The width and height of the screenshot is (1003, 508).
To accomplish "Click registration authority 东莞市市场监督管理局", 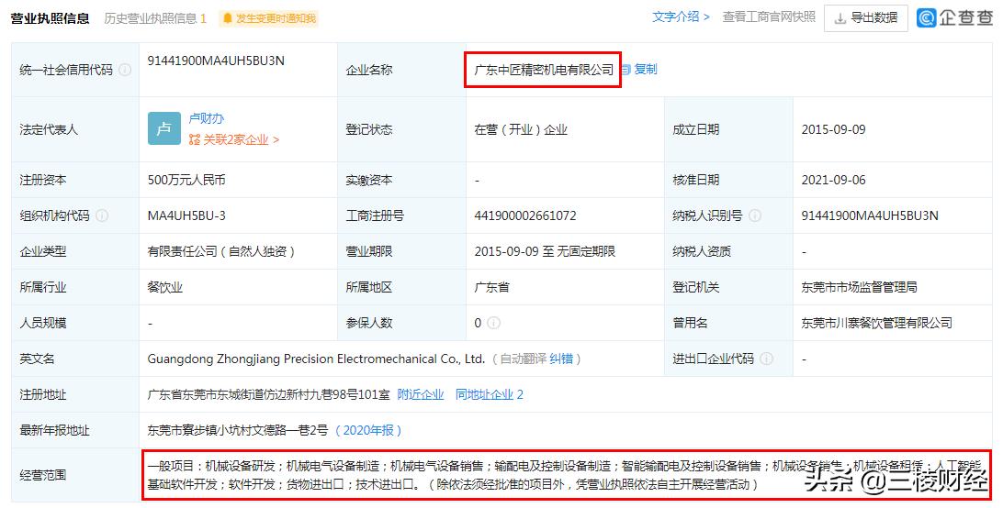I will click(859, 288).
